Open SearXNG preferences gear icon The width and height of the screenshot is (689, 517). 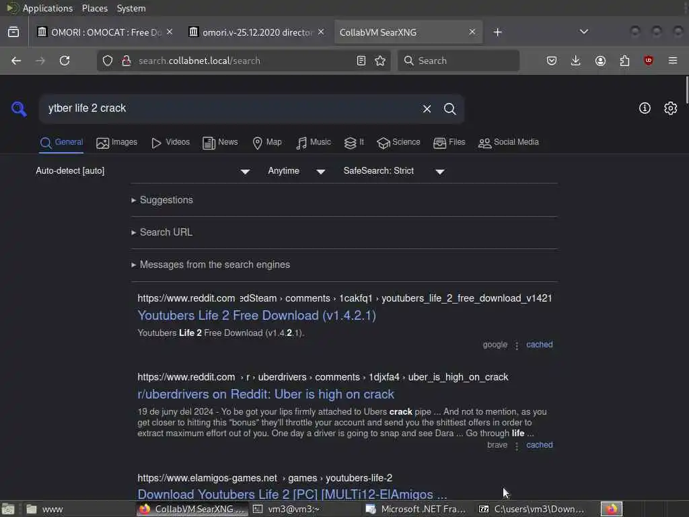point(671,108)
